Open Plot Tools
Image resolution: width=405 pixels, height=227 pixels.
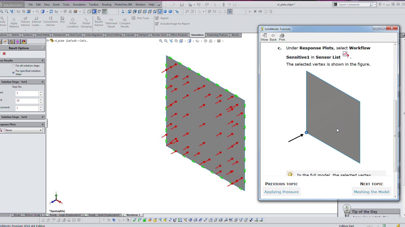pyautogui.click(x=141, y=18)
